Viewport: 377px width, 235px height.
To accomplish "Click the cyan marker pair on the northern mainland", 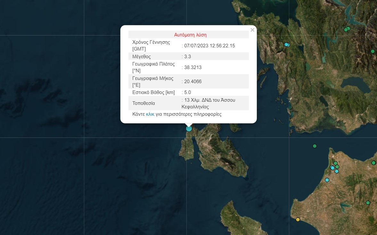I will click(x=287, y=45).
